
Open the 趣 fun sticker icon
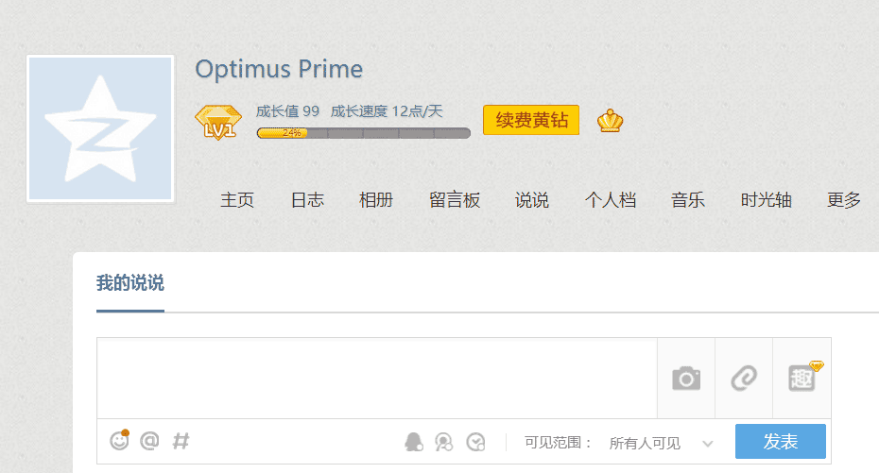tap(802, 378)
